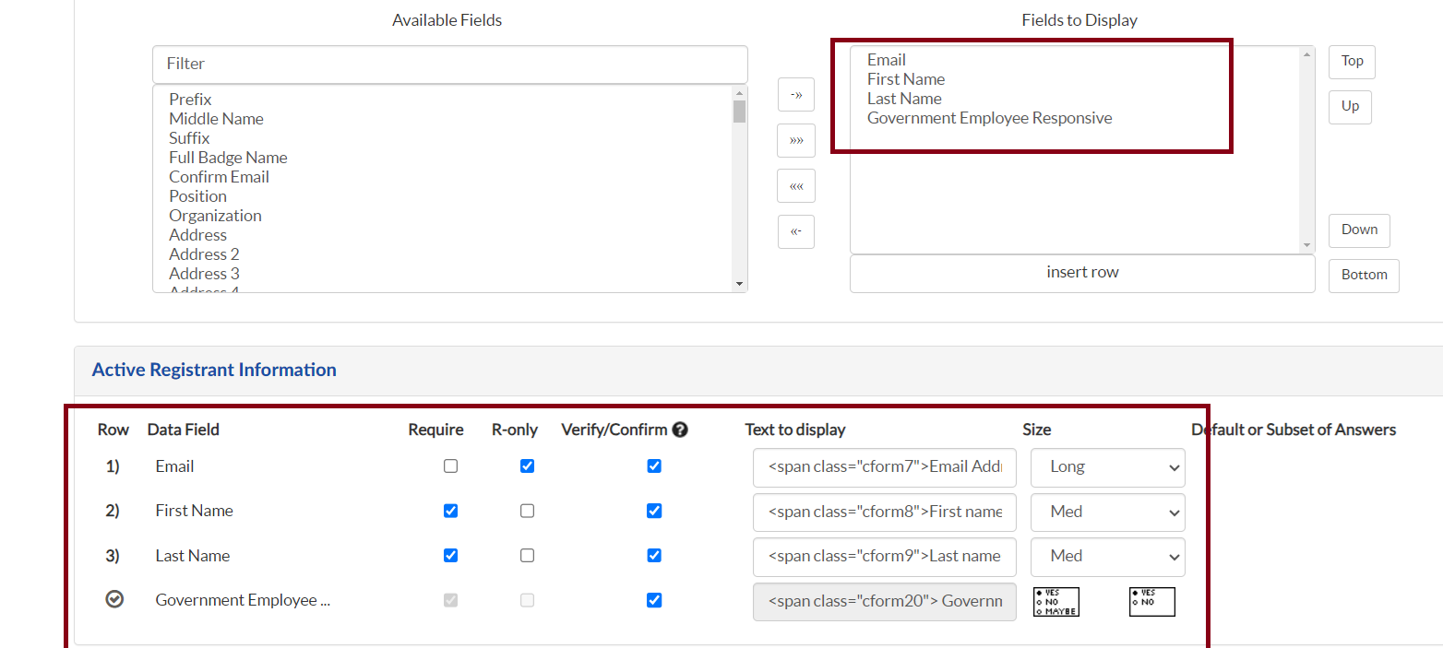
Task: Open the Size dropdown for First Name
Action: point(1107,512)
